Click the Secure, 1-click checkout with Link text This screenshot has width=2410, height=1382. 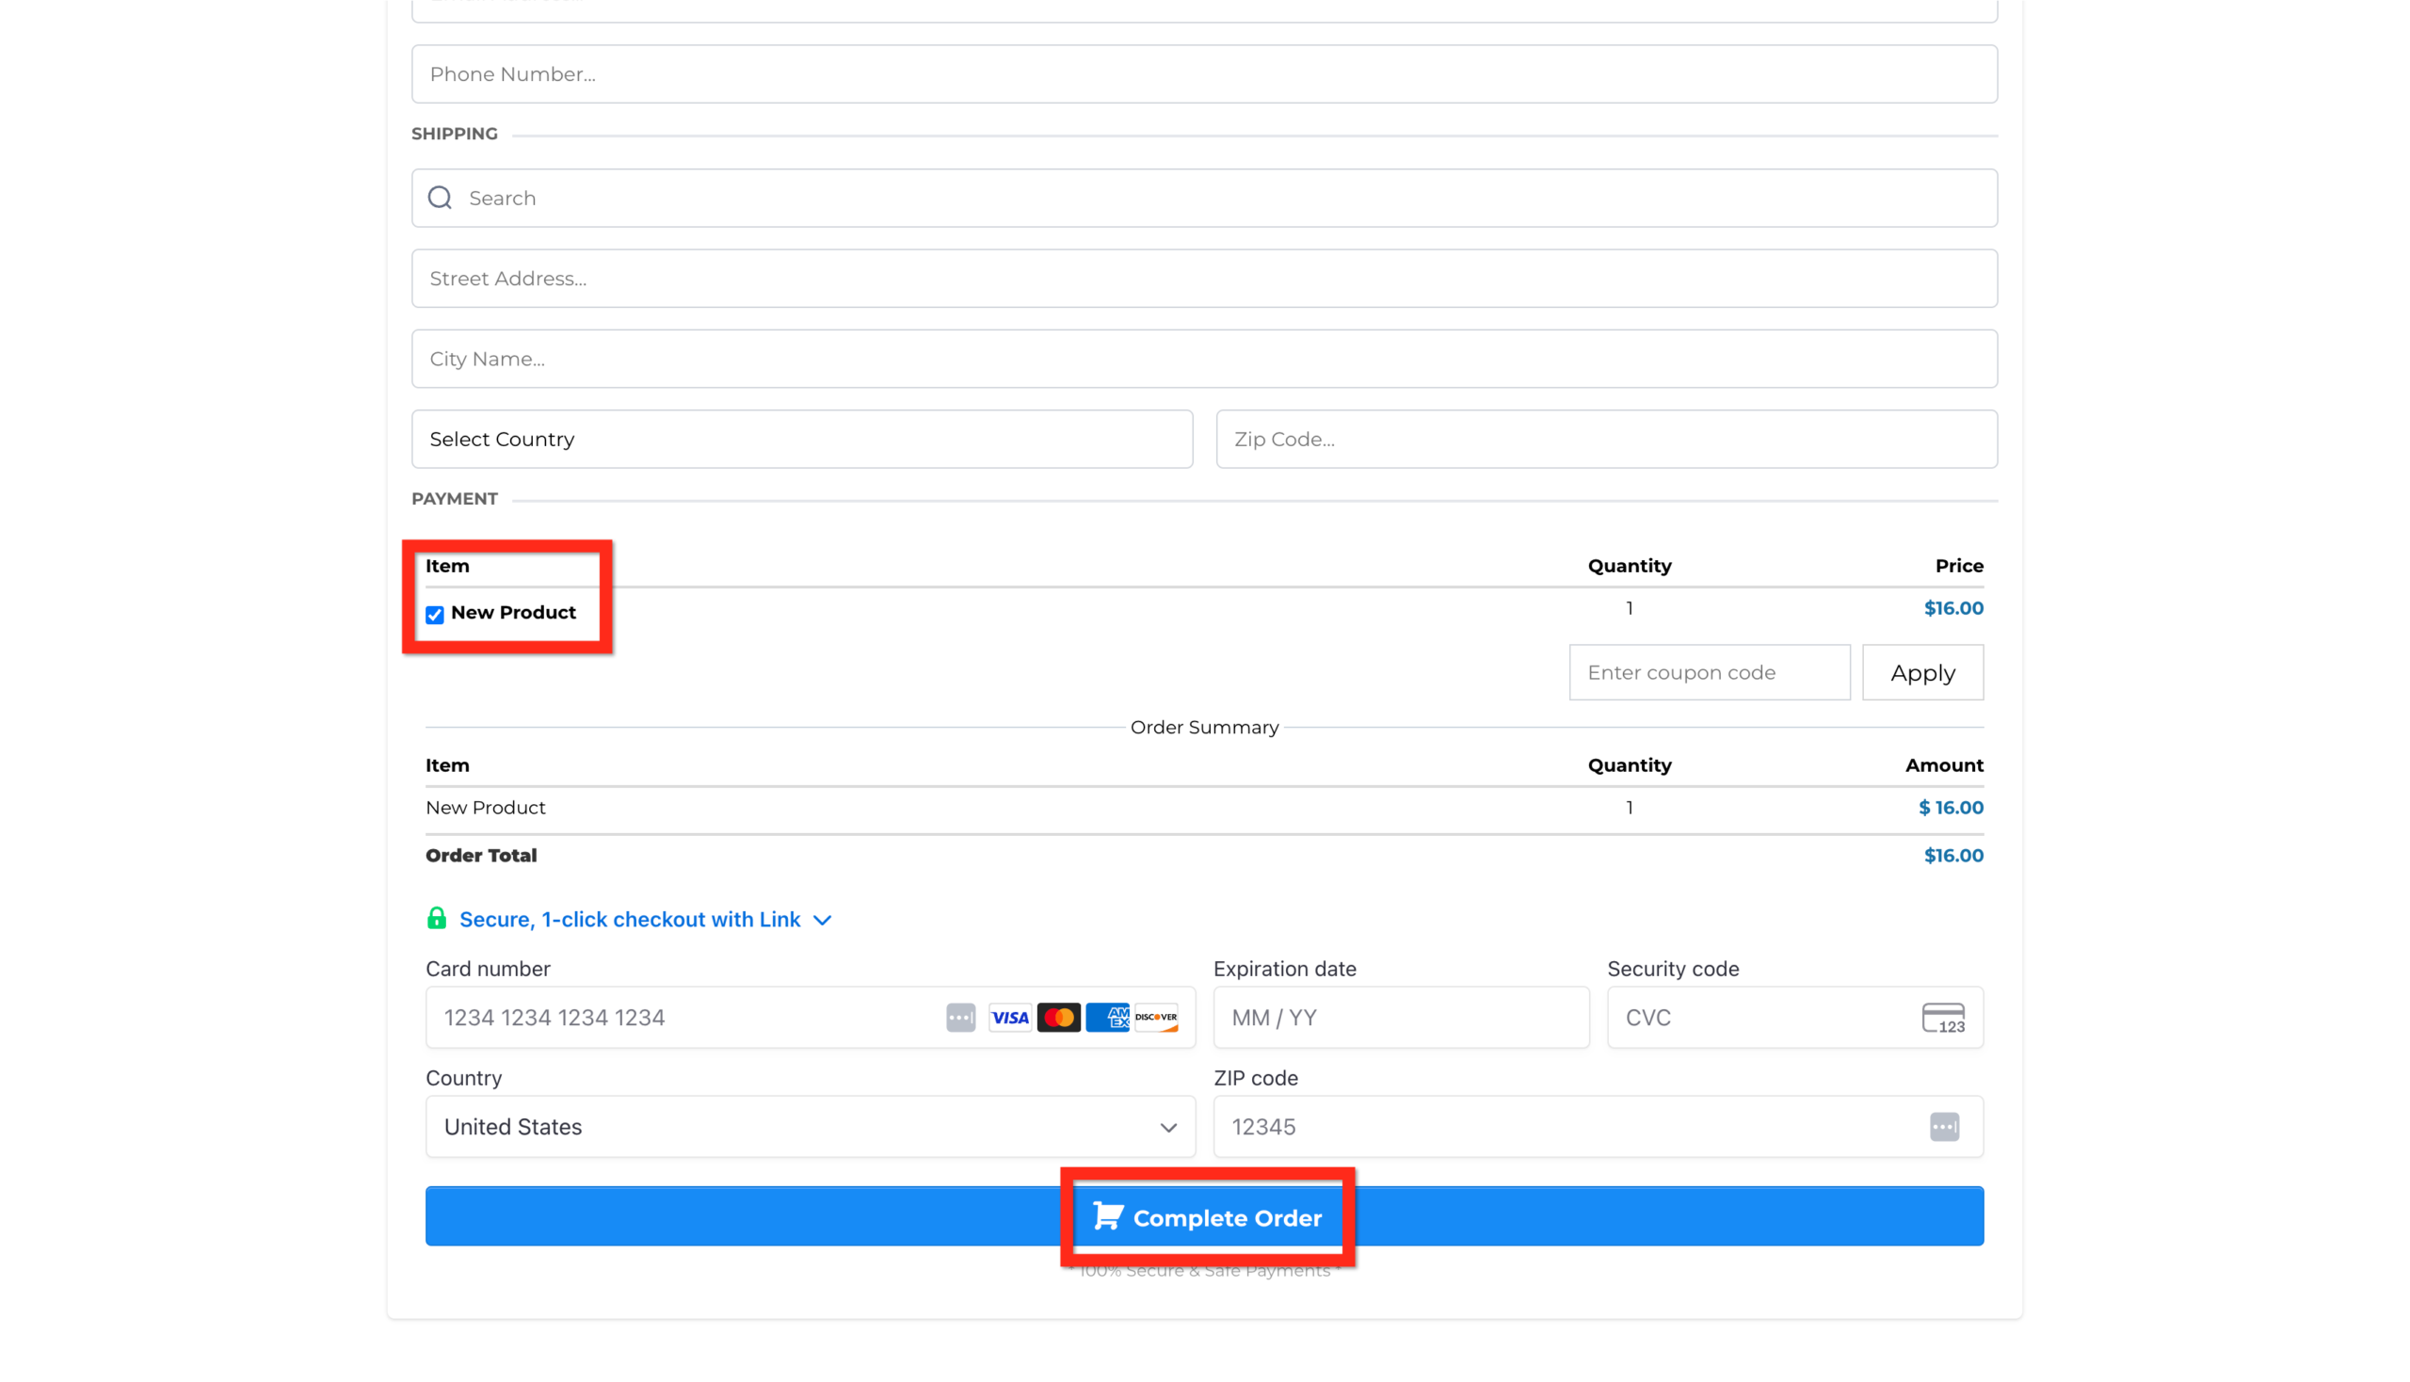point(629,918)
